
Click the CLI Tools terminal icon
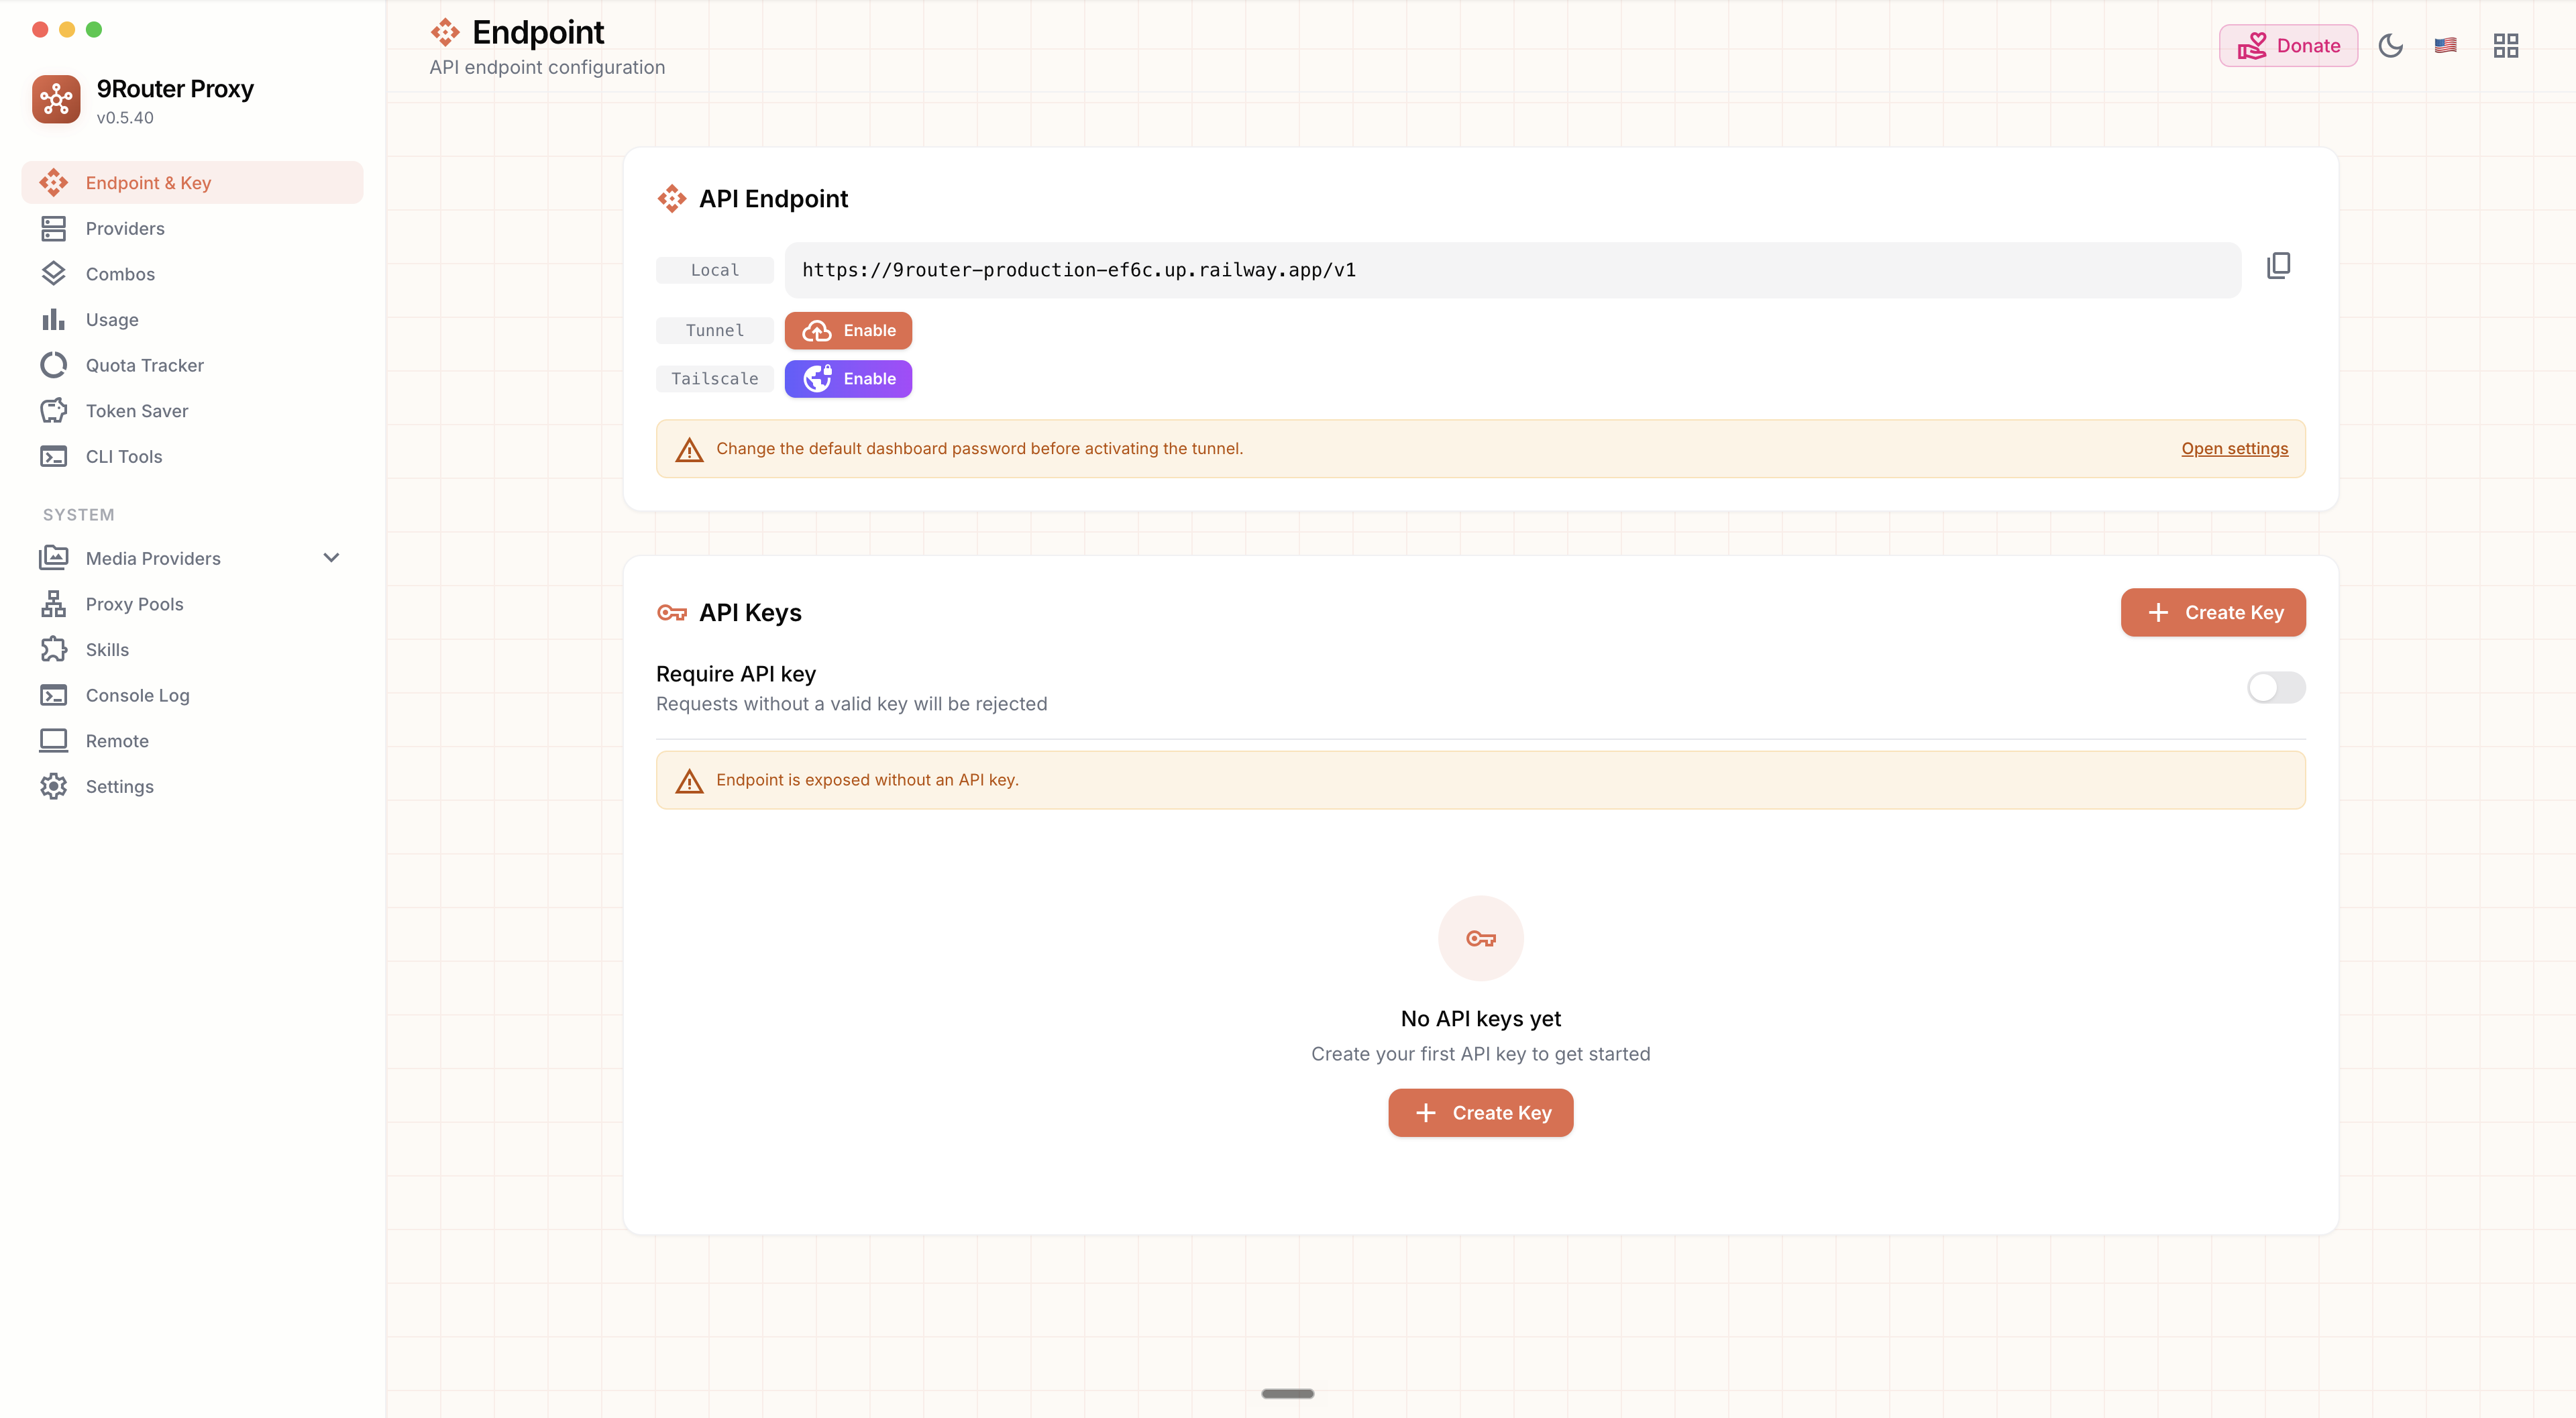(x=53, y=457)
